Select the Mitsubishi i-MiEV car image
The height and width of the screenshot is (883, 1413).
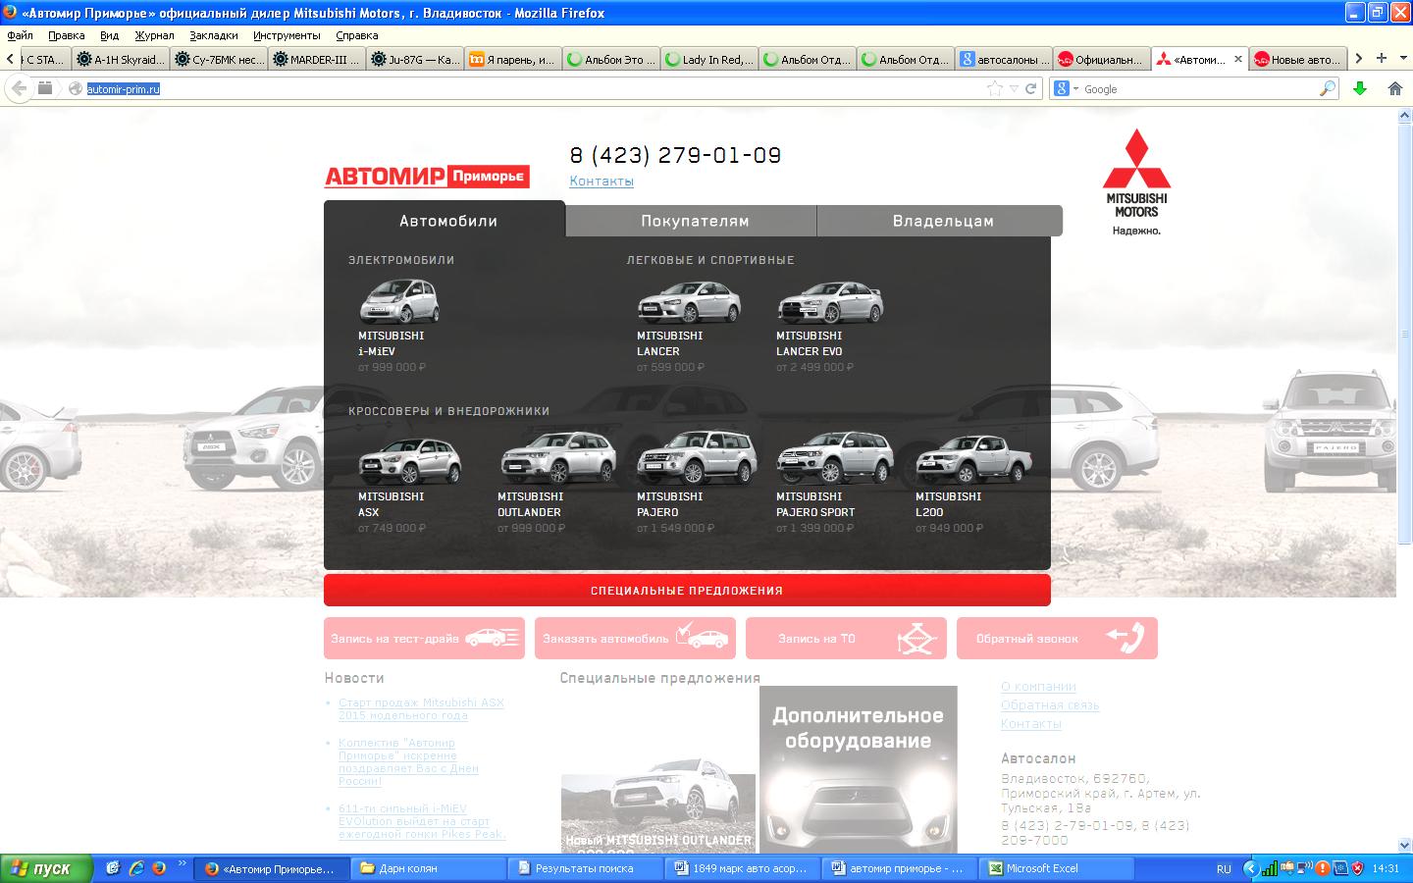(398, 301)
